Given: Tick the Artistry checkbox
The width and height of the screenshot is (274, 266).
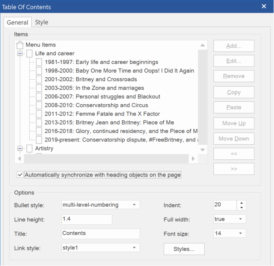Looking at the screenshot, I should tap(29, 149).
